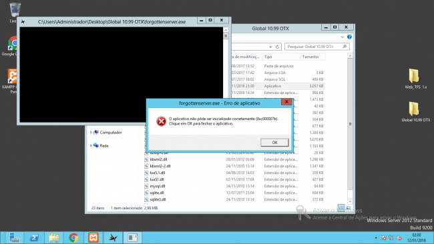Select Rede in the navigation pane
434x244 pixels.
pos(104,145)
